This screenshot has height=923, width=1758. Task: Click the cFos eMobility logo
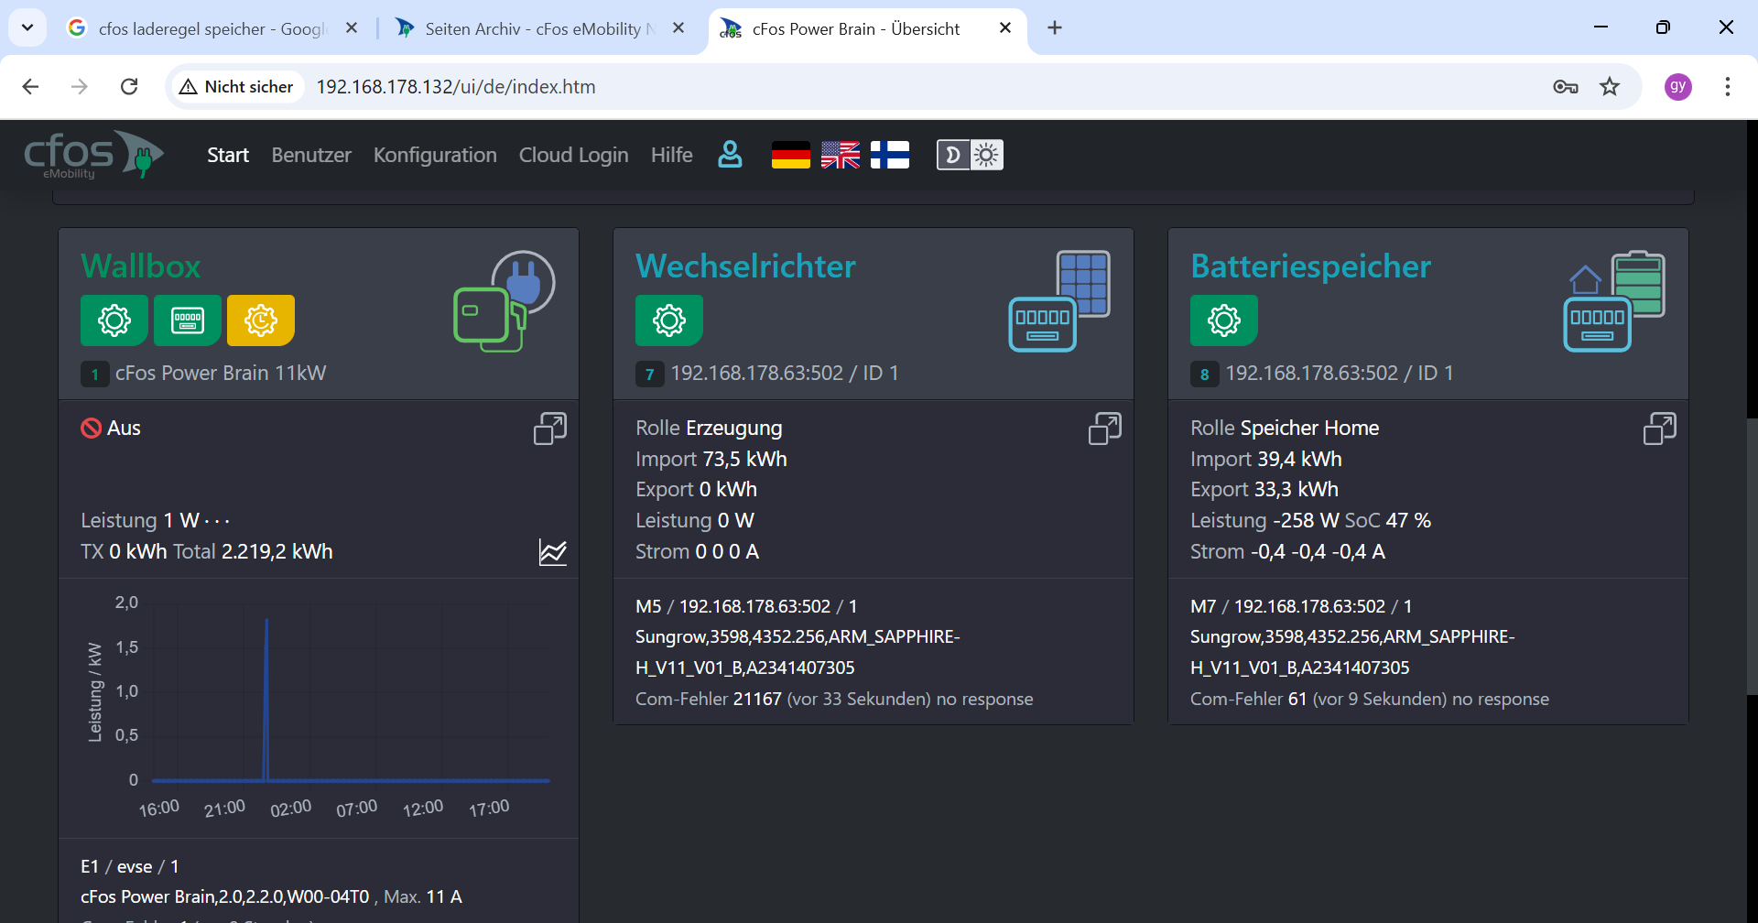[x=93, y=155]
